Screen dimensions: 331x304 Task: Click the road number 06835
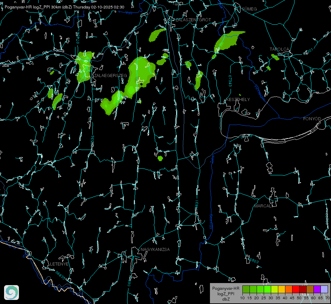point(61,275)
